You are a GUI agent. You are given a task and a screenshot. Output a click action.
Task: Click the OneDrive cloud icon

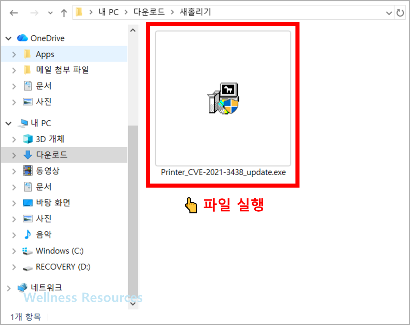pyautogui.click(x=22, y=38)
